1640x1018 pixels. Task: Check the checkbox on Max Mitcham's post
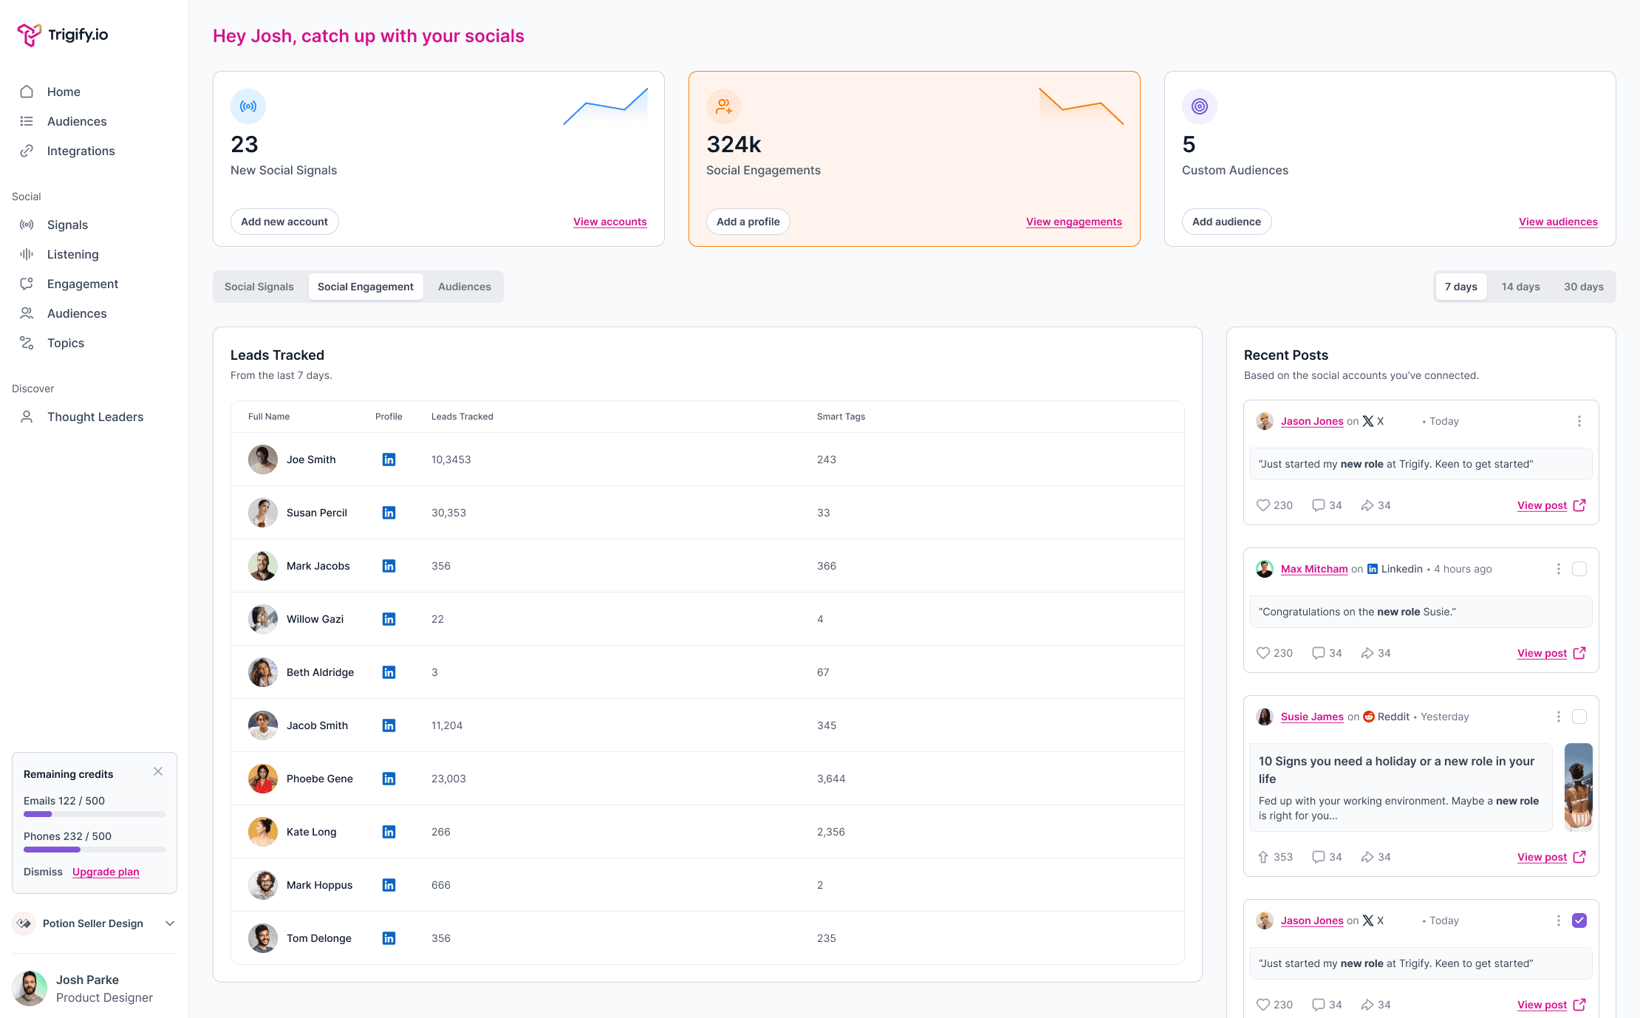pos(1579,569)
